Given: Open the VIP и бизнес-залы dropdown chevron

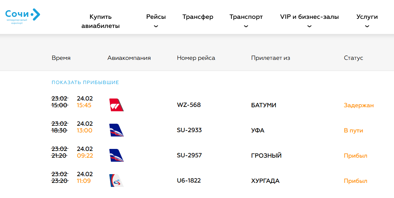Looking at the screenshot, I should click(309, 27).
